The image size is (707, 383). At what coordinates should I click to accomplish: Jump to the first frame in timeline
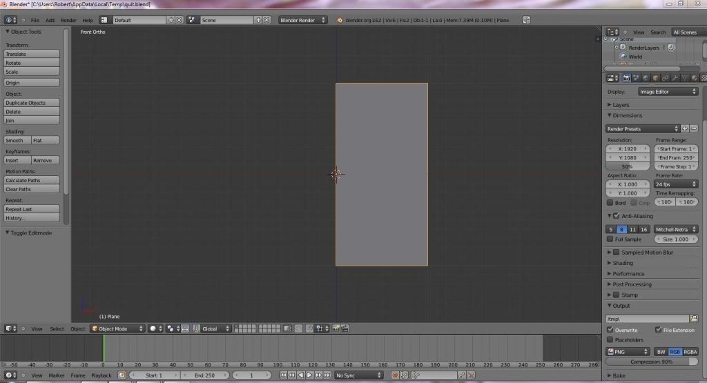tap(282, 375)
